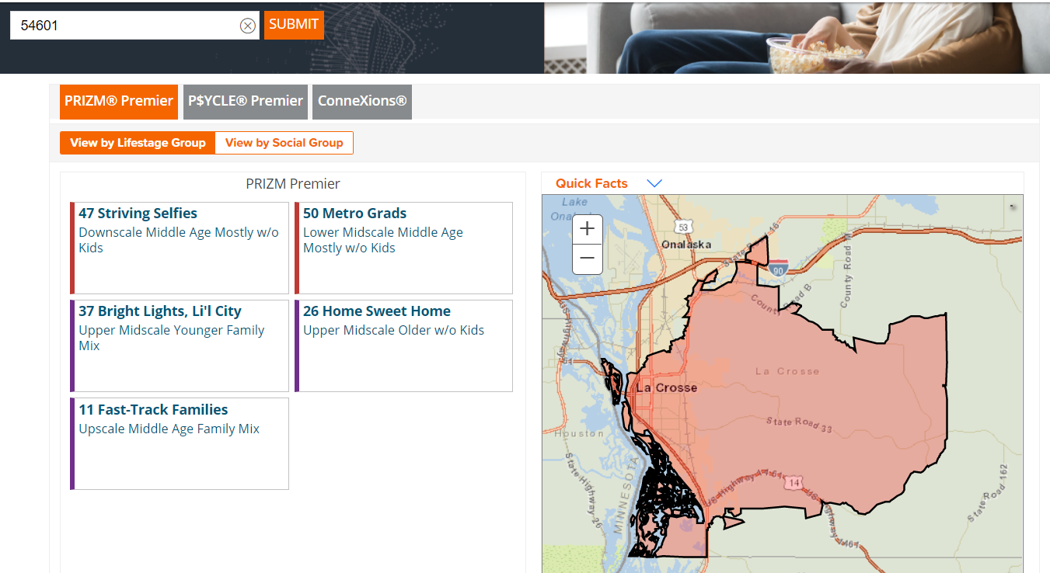Screen dimensions: 1050x573
Task: Clear the ZIP code search field
Action: (247, 26)
